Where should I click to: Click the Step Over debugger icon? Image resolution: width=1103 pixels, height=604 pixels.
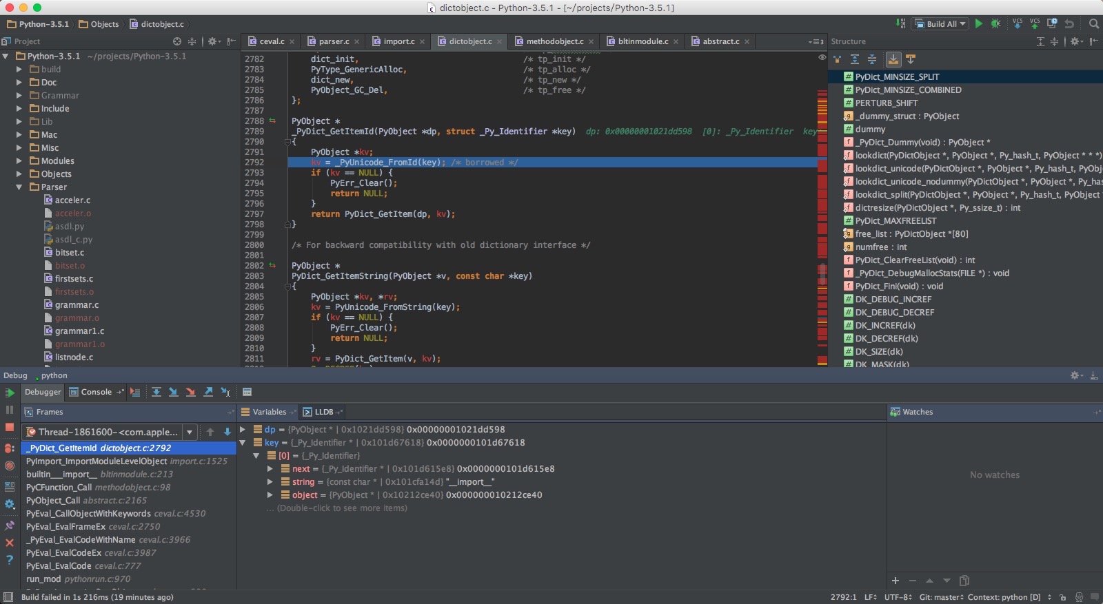coord(156,392)
